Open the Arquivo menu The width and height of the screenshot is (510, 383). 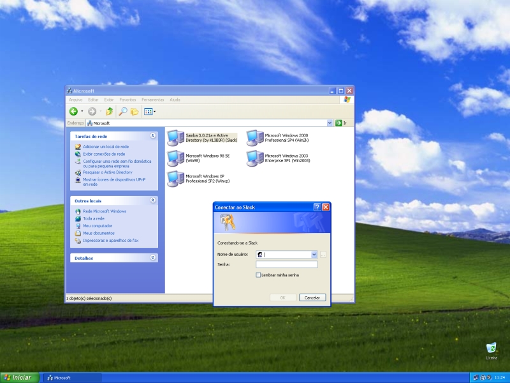76,100
